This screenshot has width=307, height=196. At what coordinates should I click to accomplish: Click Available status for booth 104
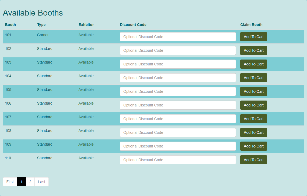(x=86, y=76)
